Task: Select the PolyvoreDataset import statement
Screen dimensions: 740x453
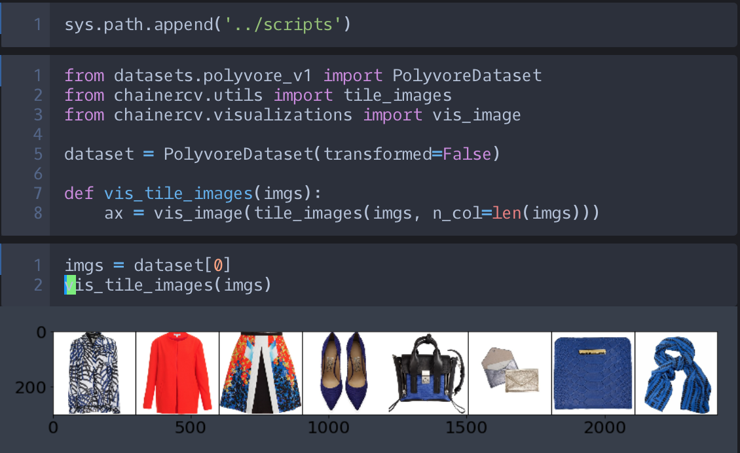Action: (301, 75)
